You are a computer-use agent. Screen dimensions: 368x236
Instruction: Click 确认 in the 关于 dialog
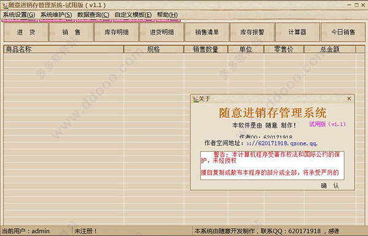(330, 186)
